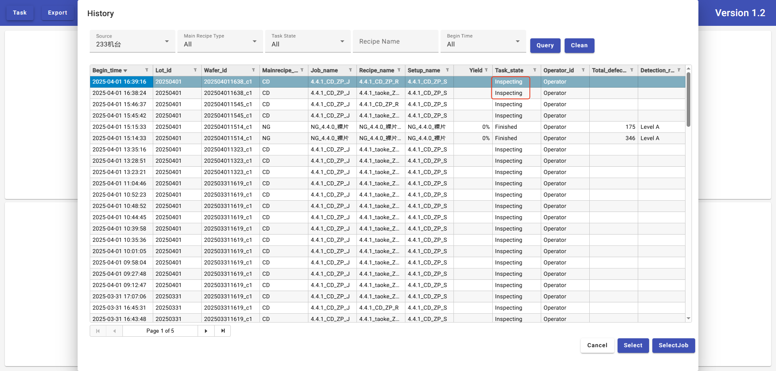Go to first page of results
The width and height of the screenshot is (776, 371).
98,331
